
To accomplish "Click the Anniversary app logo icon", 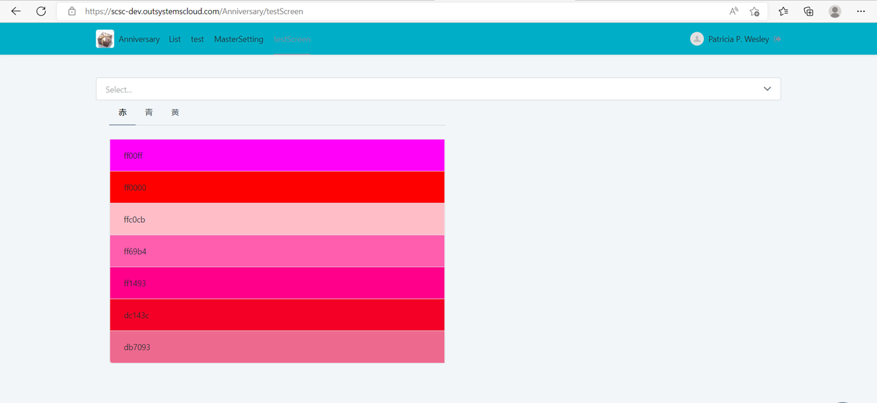I will point(105,39).
